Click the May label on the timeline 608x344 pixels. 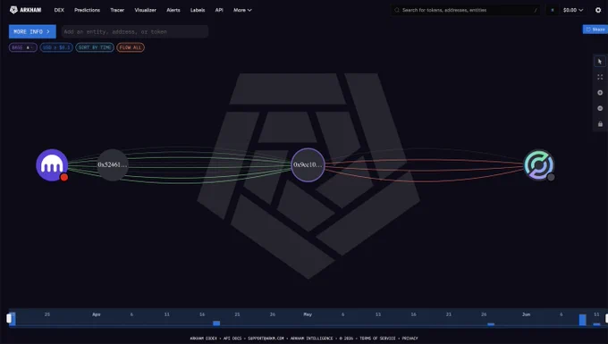[x=308, y=315]
